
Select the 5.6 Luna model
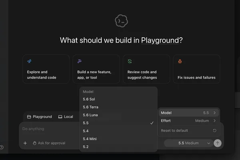(x=118, y=115)
